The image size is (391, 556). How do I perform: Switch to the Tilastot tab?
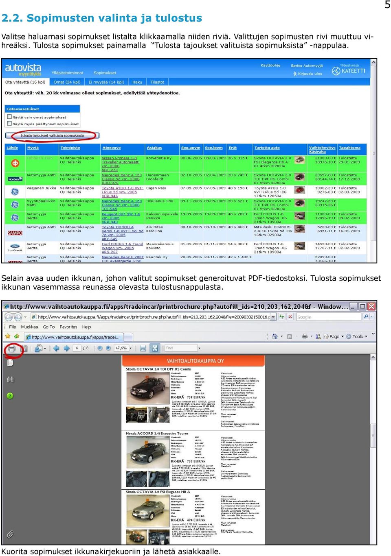click(157, 82)
